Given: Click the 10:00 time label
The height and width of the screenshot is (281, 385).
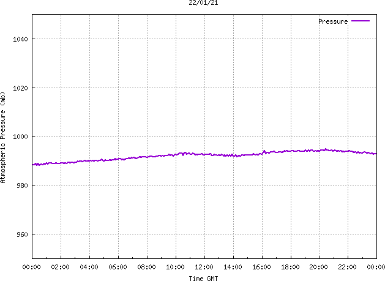Looking at the screenshot, I should coord(175,267).
